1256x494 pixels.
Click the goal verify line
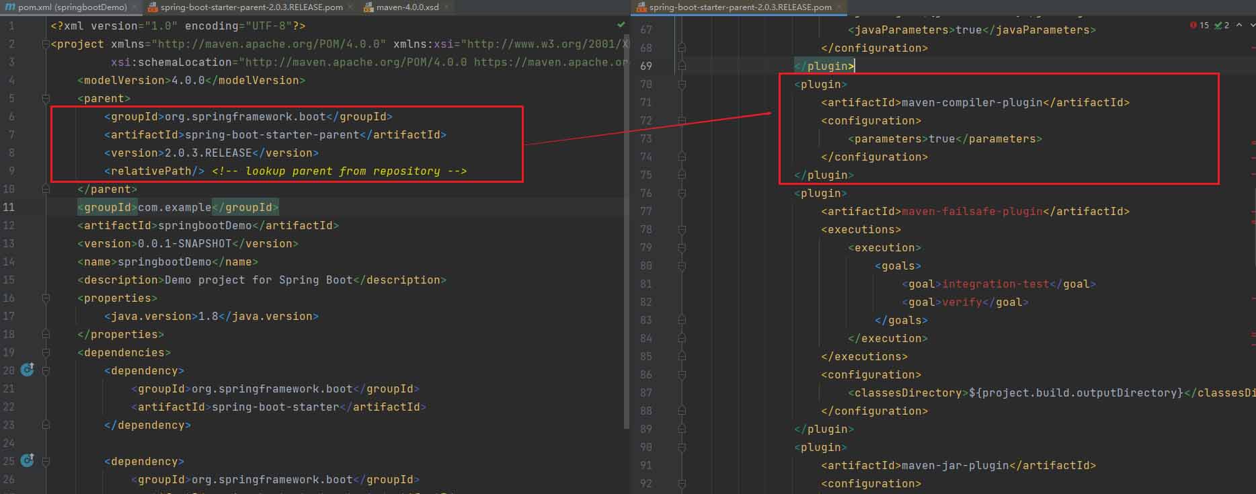click(x=965, y=302)
